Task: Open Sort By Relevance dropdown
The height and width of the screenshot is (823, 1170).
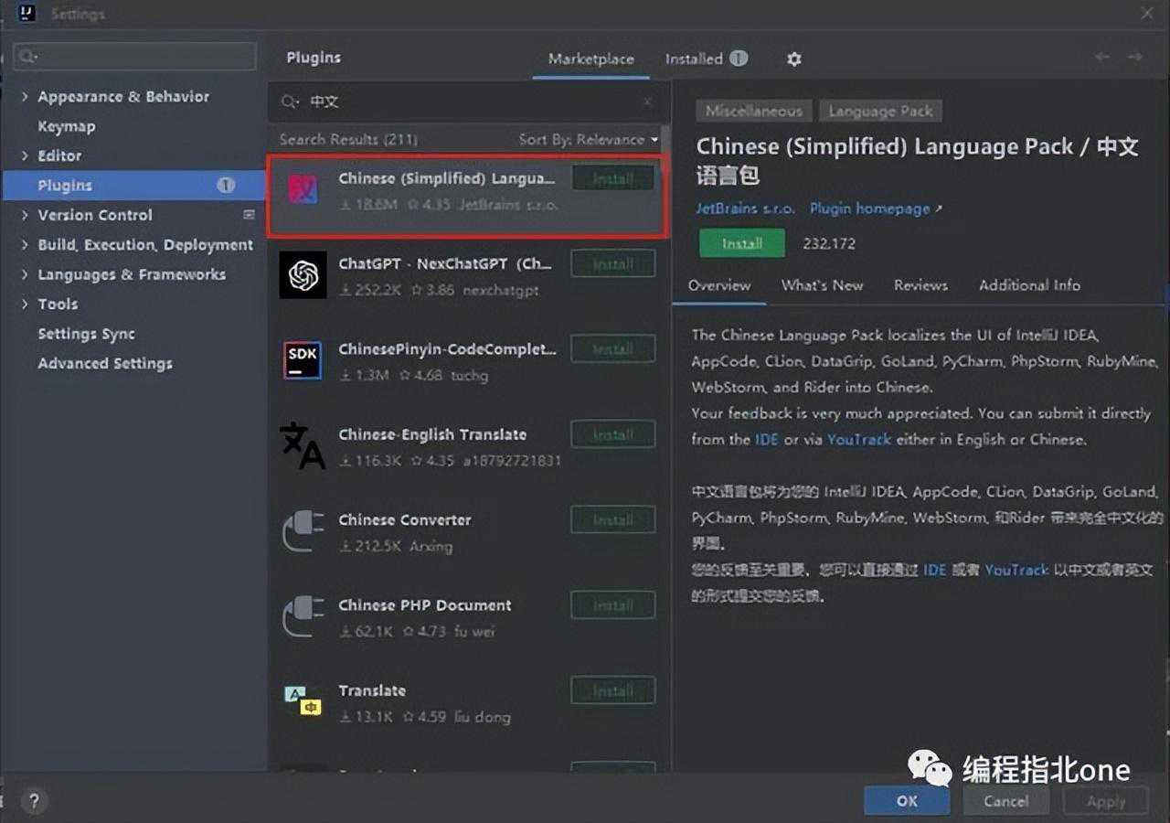Action: point(588,140)
